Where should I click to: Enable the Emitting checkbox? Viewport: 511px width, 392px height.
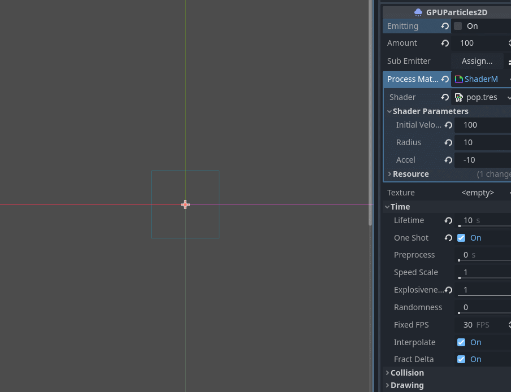458,25
